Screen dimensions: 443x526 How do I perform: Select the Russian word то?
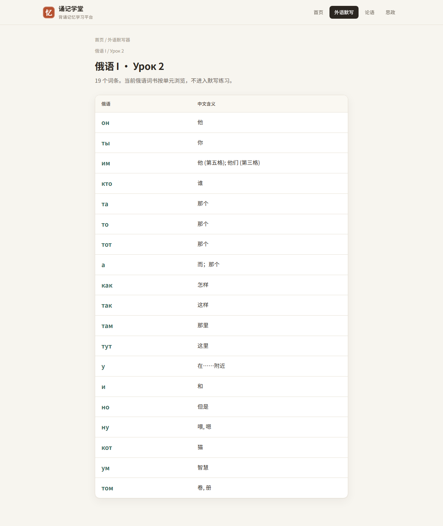coord(105,225)
